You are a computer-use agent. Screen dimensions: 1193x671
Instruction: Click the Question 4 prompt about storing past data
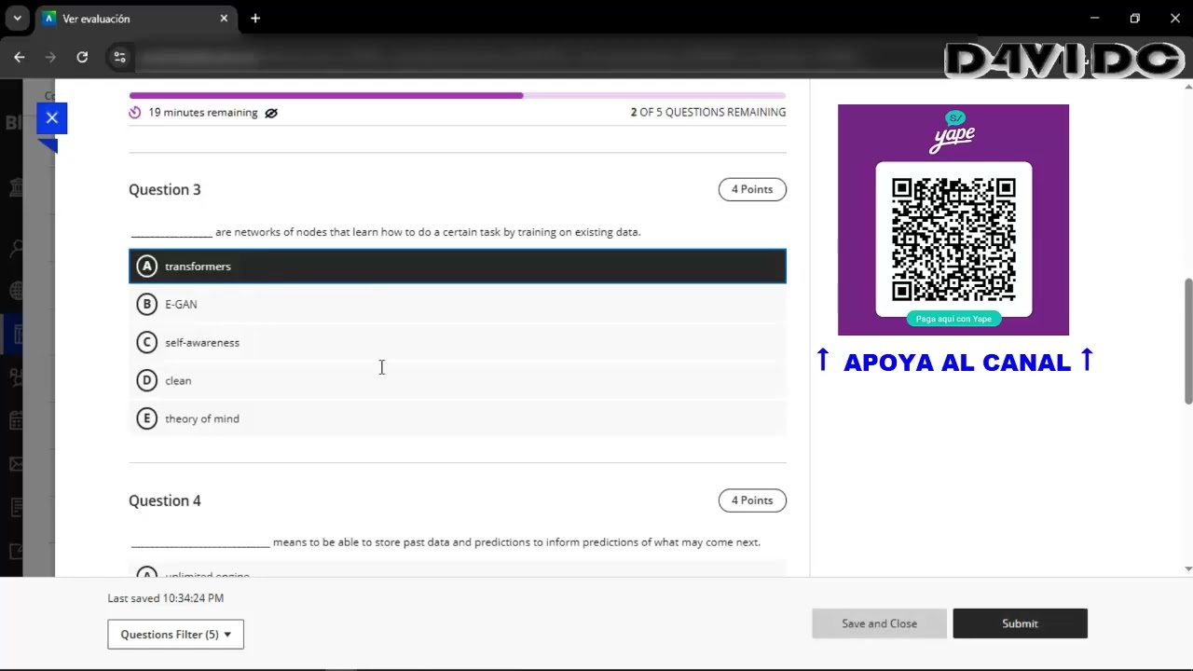(446, 542)
